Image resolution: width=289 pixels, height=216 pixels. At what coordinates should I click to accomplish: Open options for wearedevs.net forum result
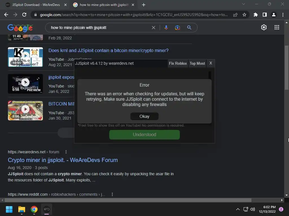66,152
